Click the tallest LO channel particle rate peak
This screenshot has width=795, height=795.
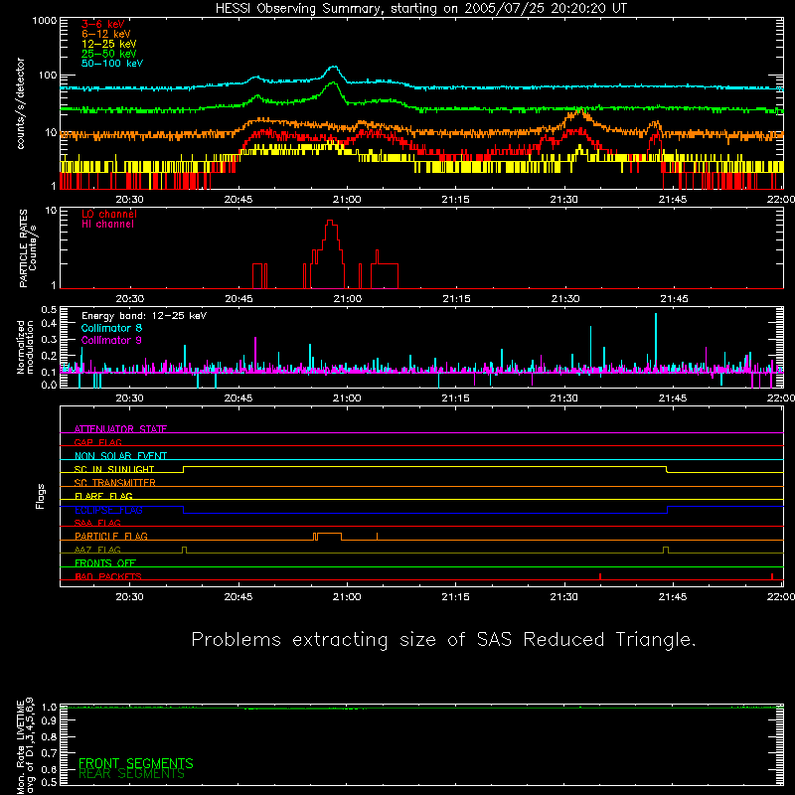pyautogui.click(x=330, y=222)
